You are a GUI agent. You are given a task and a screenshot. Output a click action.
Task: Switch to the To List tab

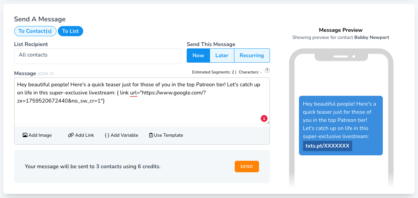[x=70, y=31]
